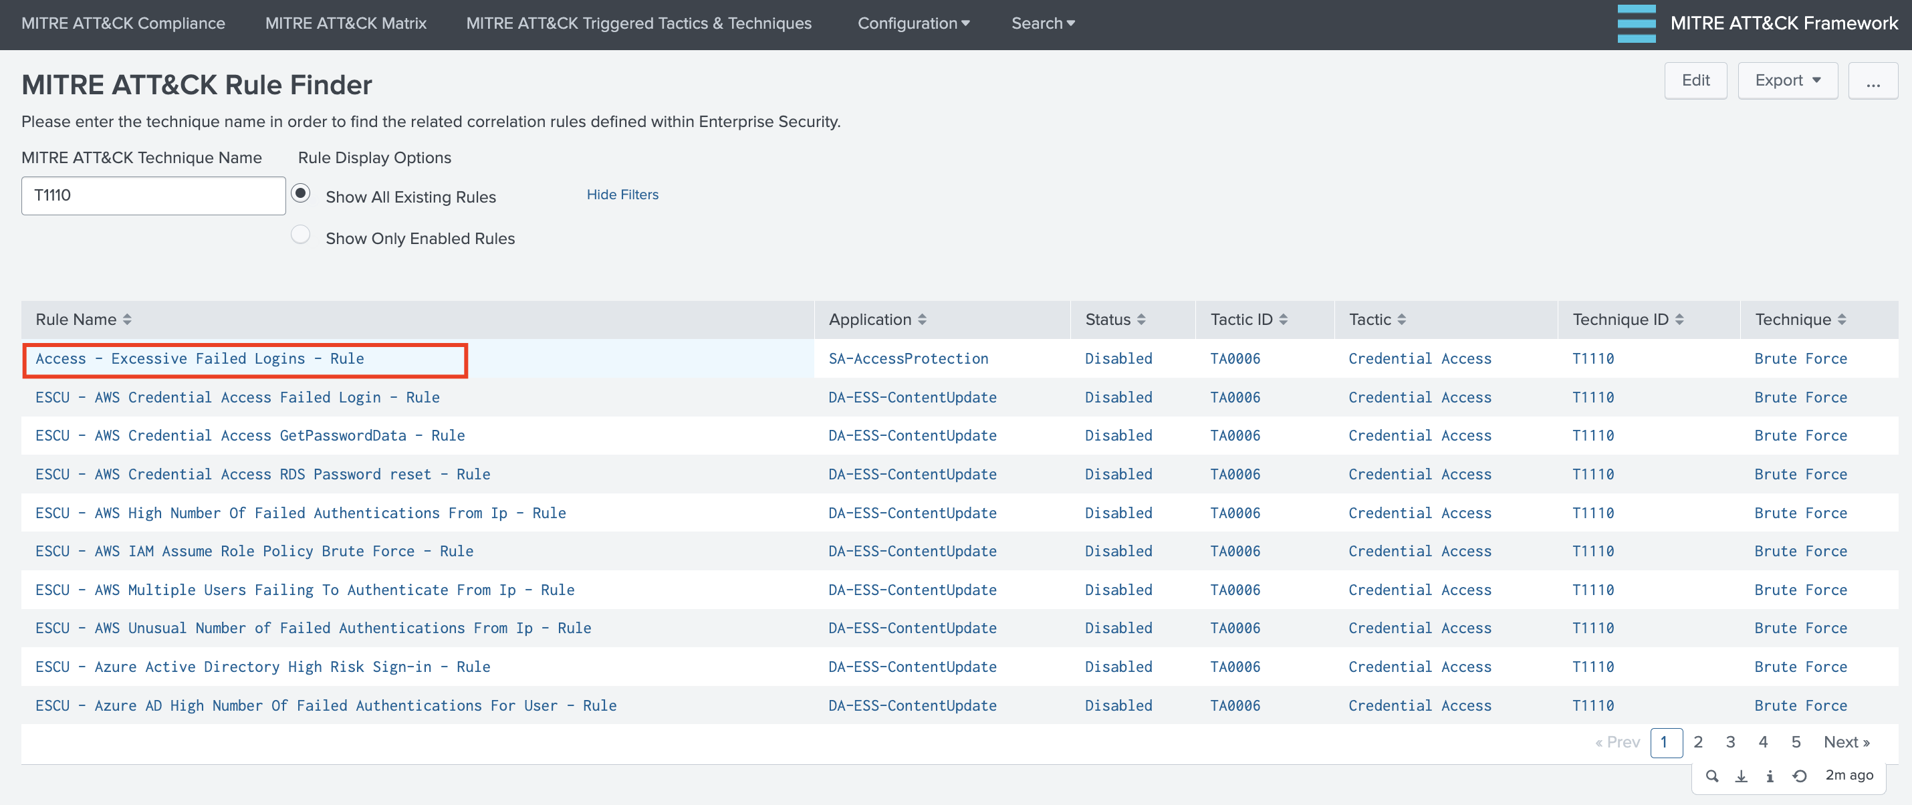Open the Configuration dropdown menu
The height and width of the screenshot is (805, 1912).
(x=913, y=24)
